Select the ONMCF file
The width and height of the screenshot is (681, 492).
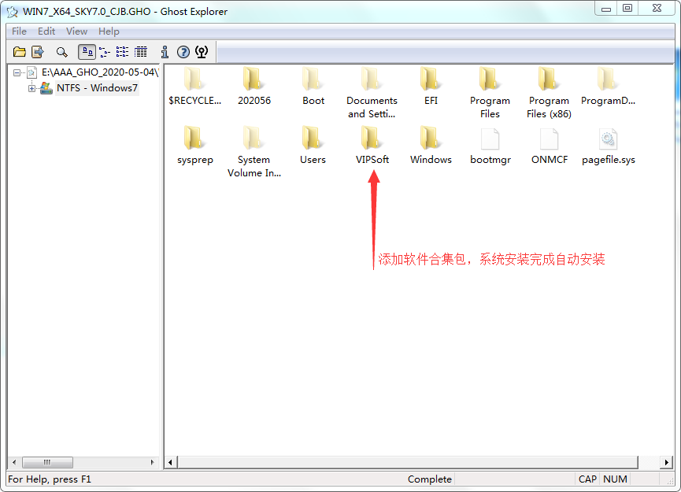tap(550, 146)
